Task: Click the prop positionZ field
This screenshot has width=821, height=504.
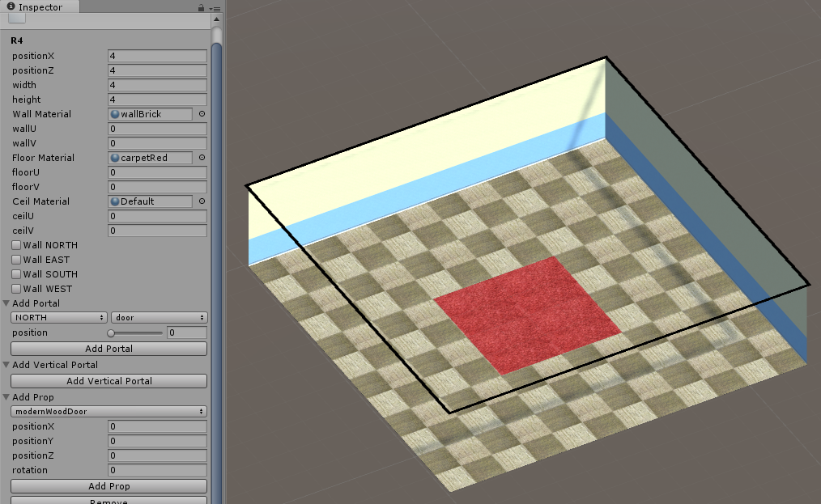Action: click(158, 455)
